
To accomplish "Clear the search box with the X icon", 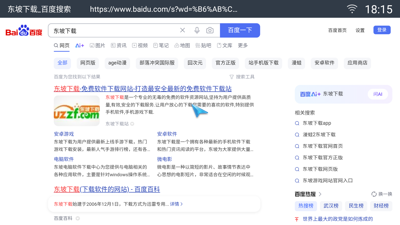I will click(182, 30).
